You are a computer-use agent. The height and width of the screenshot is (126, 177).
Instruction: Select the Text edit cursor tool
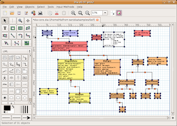coord(12,21)
